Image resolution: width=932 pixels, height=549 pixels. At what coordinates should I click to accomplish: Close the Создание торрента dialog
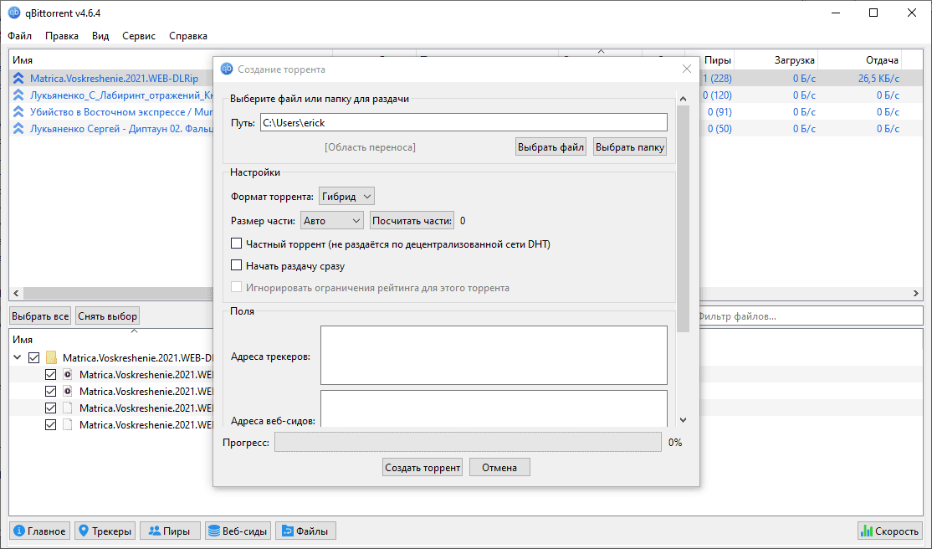pos(687,69)
